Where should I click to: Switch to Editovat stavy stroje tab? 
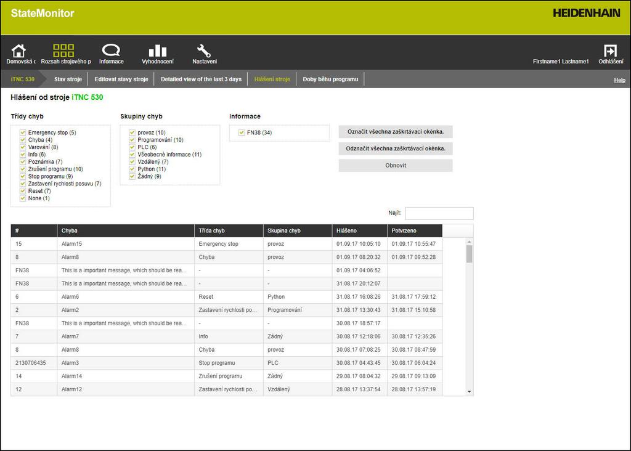pos(121,79)
